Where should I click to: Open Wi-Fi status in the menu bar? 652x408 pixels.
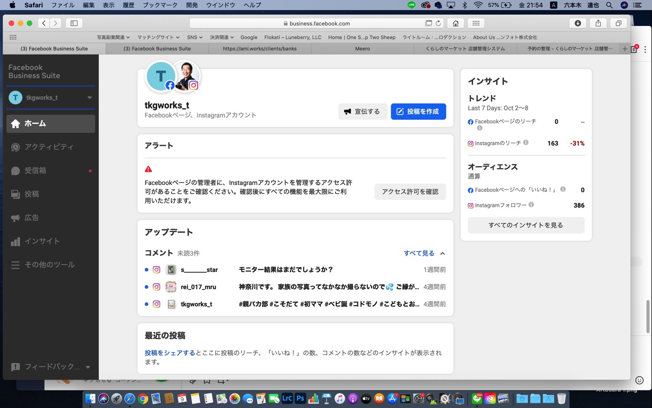(x=478, y=5)
